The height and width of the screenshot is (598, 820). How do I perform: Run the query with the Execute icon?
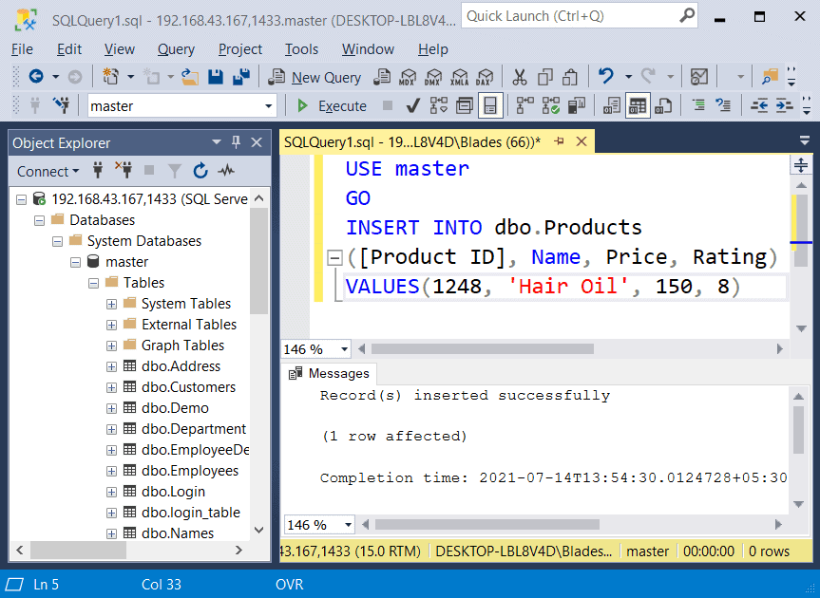point(302,105)
